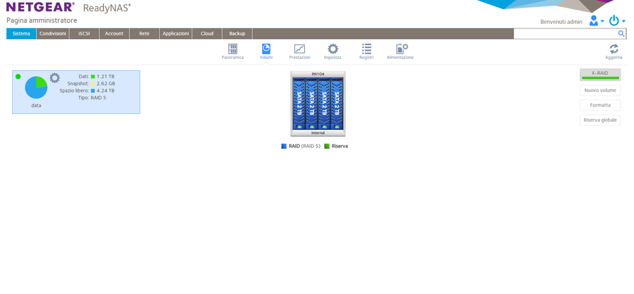The width and height of the screenshot is (634, 294).
Task: Click the data volume pie chart
Action: tap(36, 87)
